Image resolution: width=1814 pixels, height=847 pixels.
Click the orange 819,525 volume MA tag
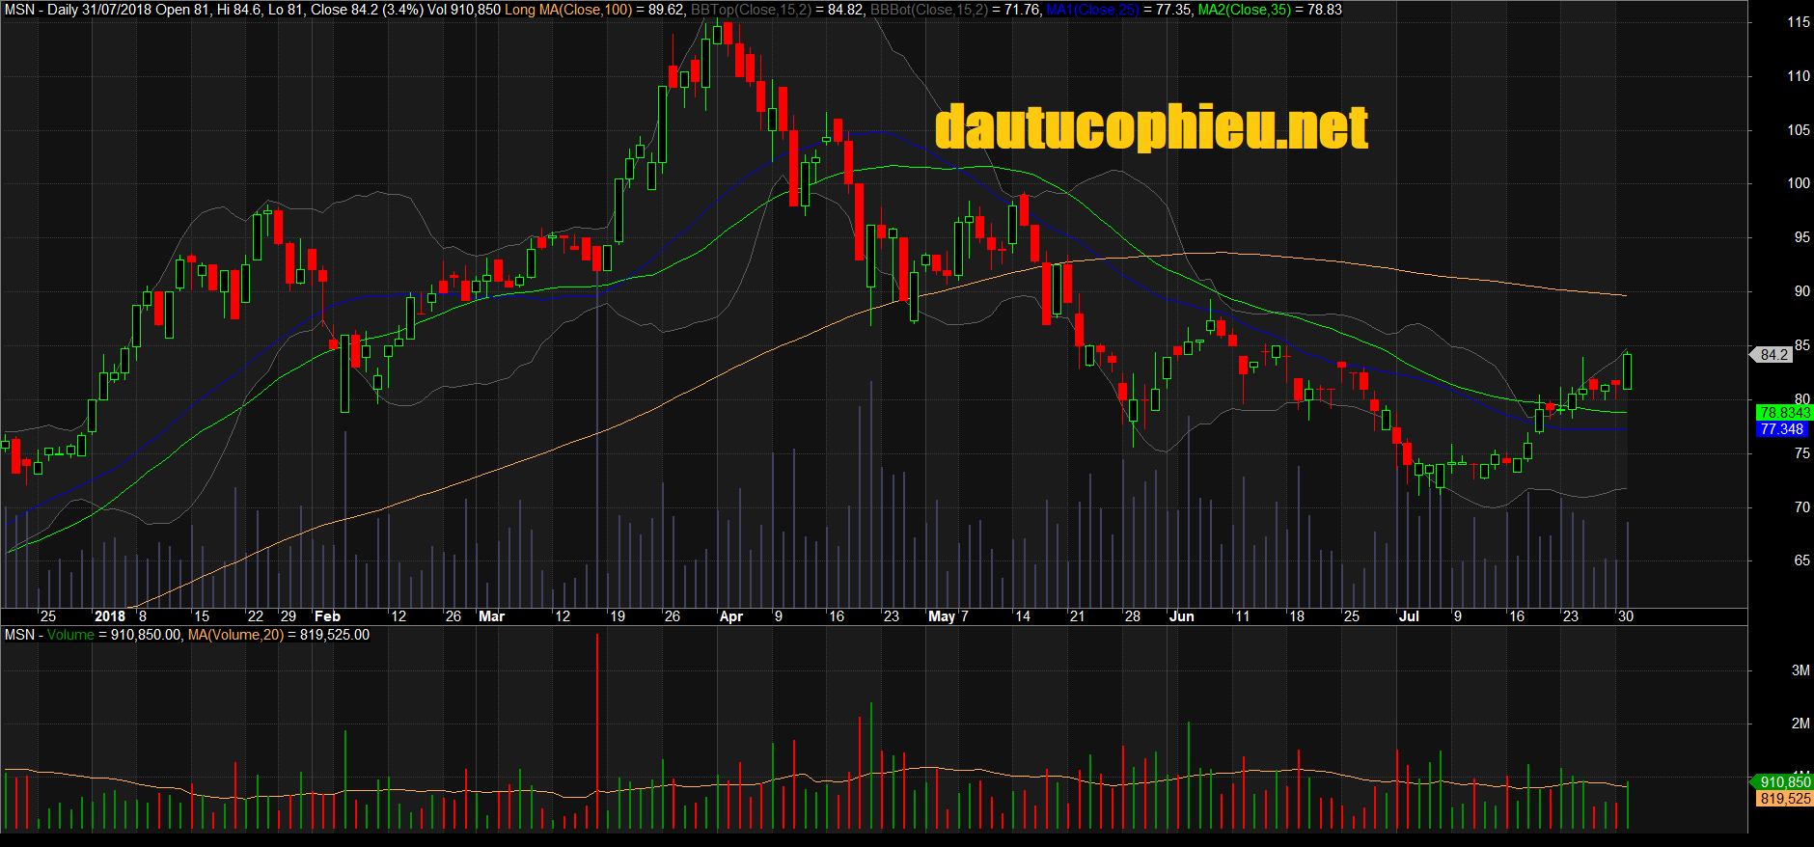1784,799
